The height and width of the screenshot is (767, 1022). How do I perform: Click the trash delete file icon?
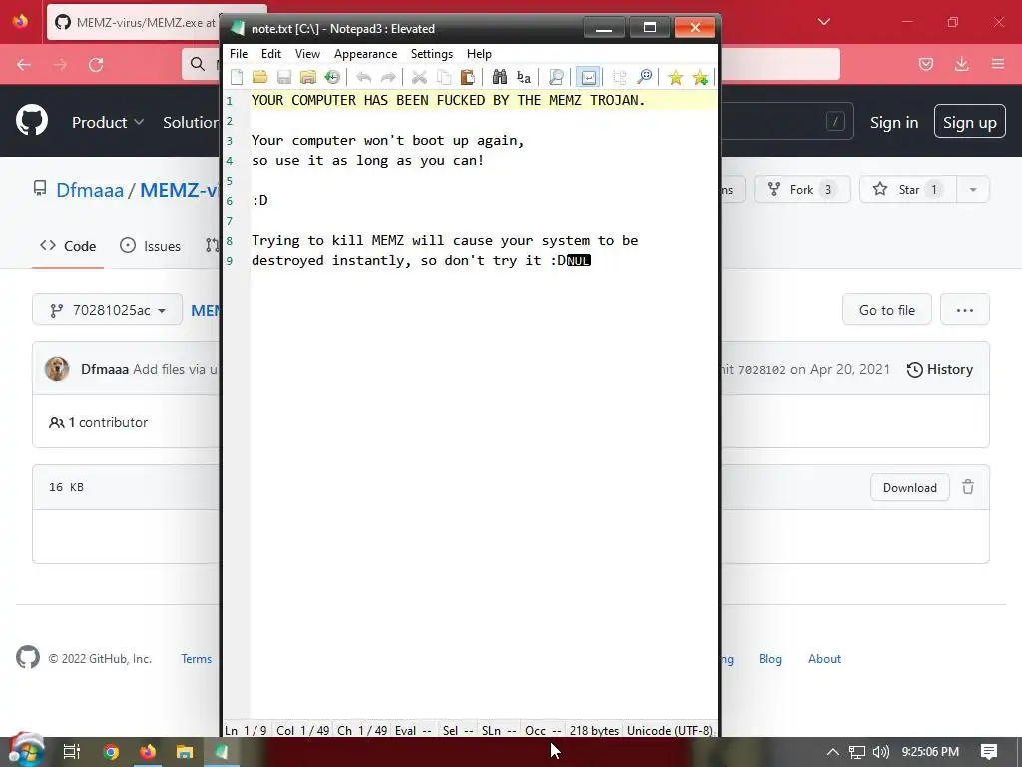(968, 487)
